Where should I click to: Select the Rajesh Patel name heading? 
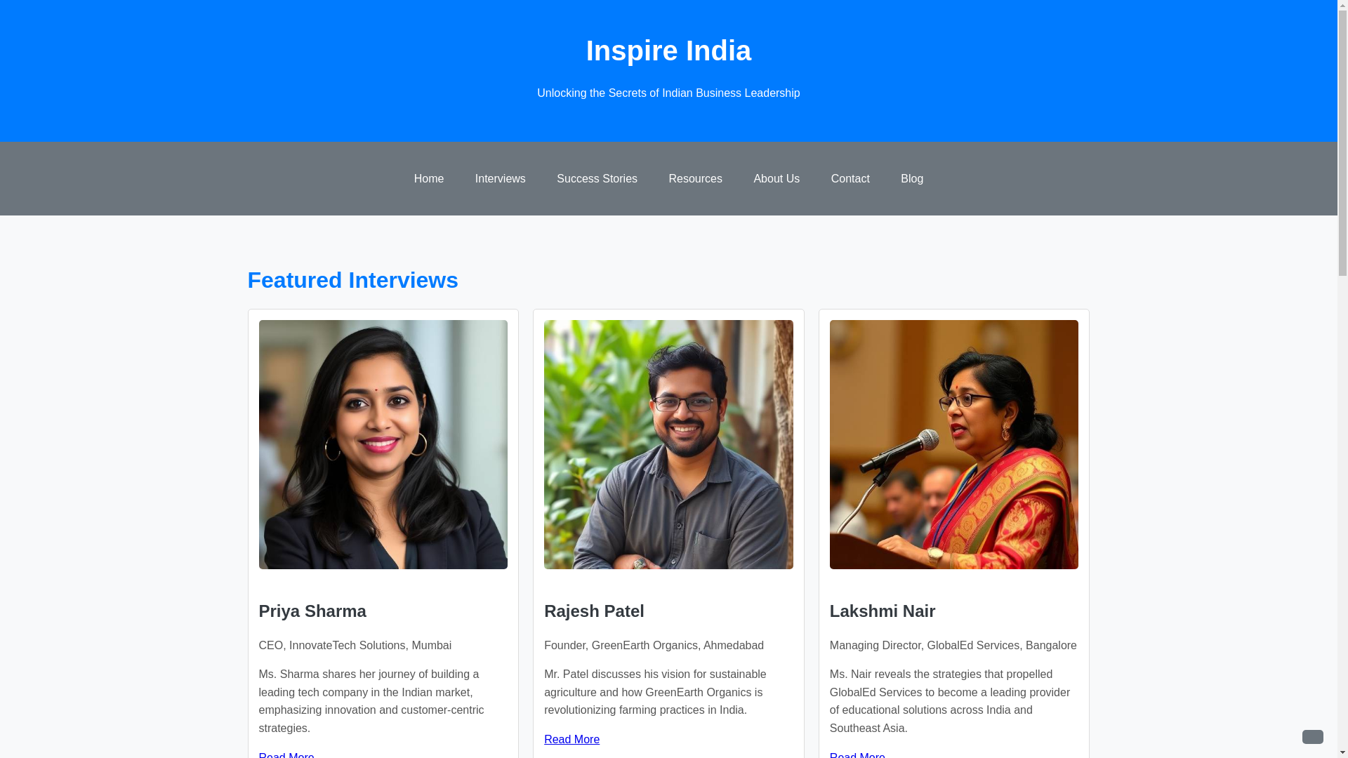(594, 611)
